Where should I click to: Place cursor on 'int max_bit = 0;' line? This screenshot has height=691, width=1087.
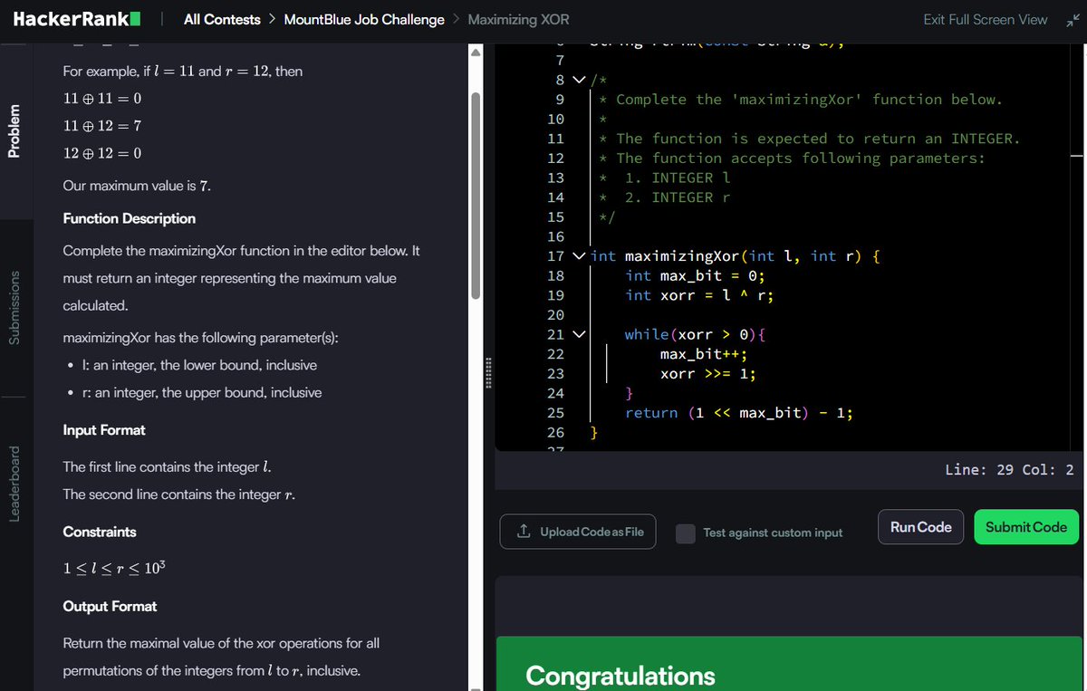tap(696, 275)
